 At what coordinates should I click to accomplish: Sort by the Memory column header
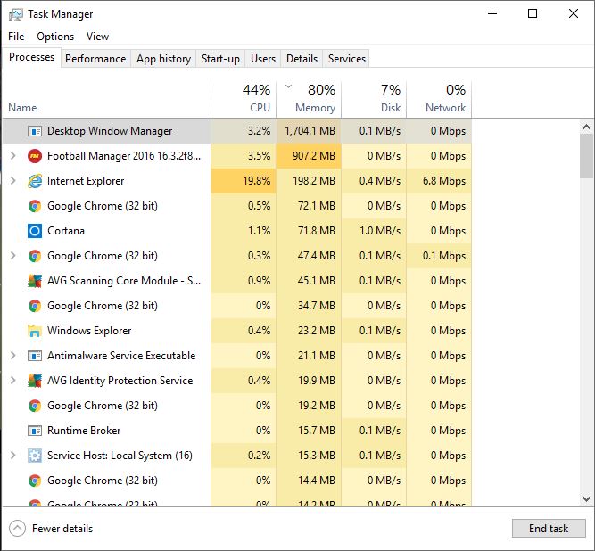309,99
